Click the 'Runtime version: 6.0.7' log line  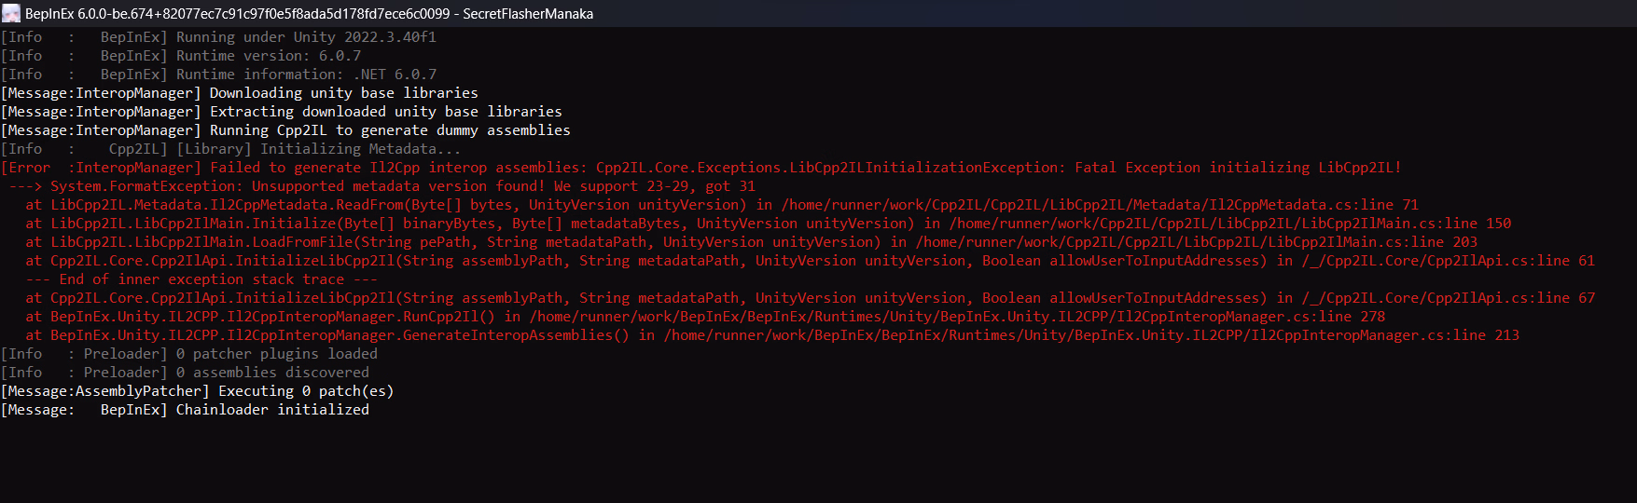181,56
